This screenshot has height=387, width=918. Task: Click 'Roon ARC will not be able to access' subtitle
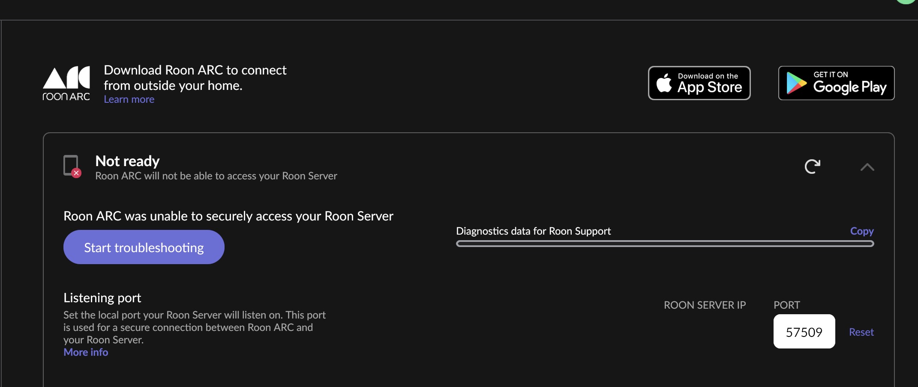tap(216, 176)
